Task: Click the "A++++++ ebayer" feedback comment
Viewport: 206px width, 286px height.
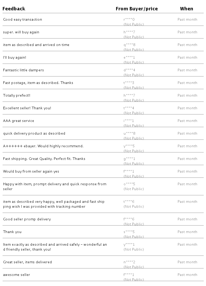Action: pyautogui.click(x=43, y=146)
